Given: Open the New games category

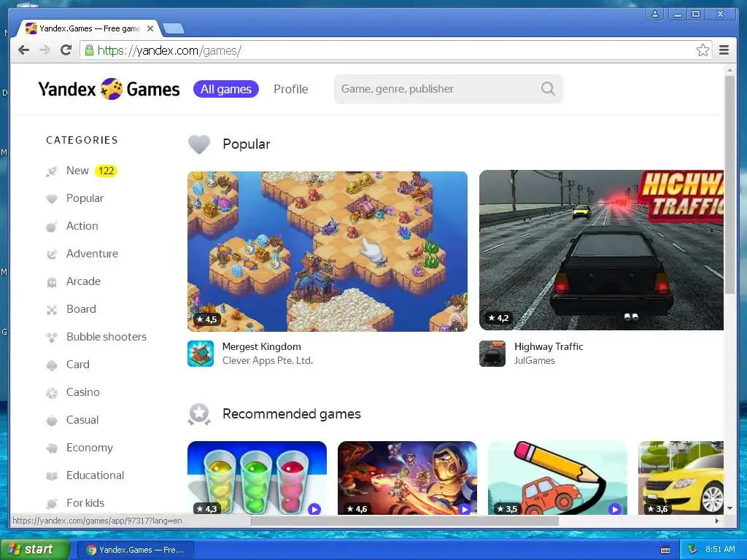Looking at the screenshot, I should coord(77,171).
